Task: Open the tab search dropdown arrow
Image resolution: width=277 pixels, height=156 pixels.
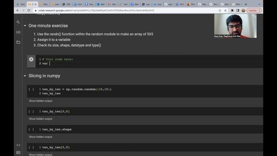Action: (259, 4)
